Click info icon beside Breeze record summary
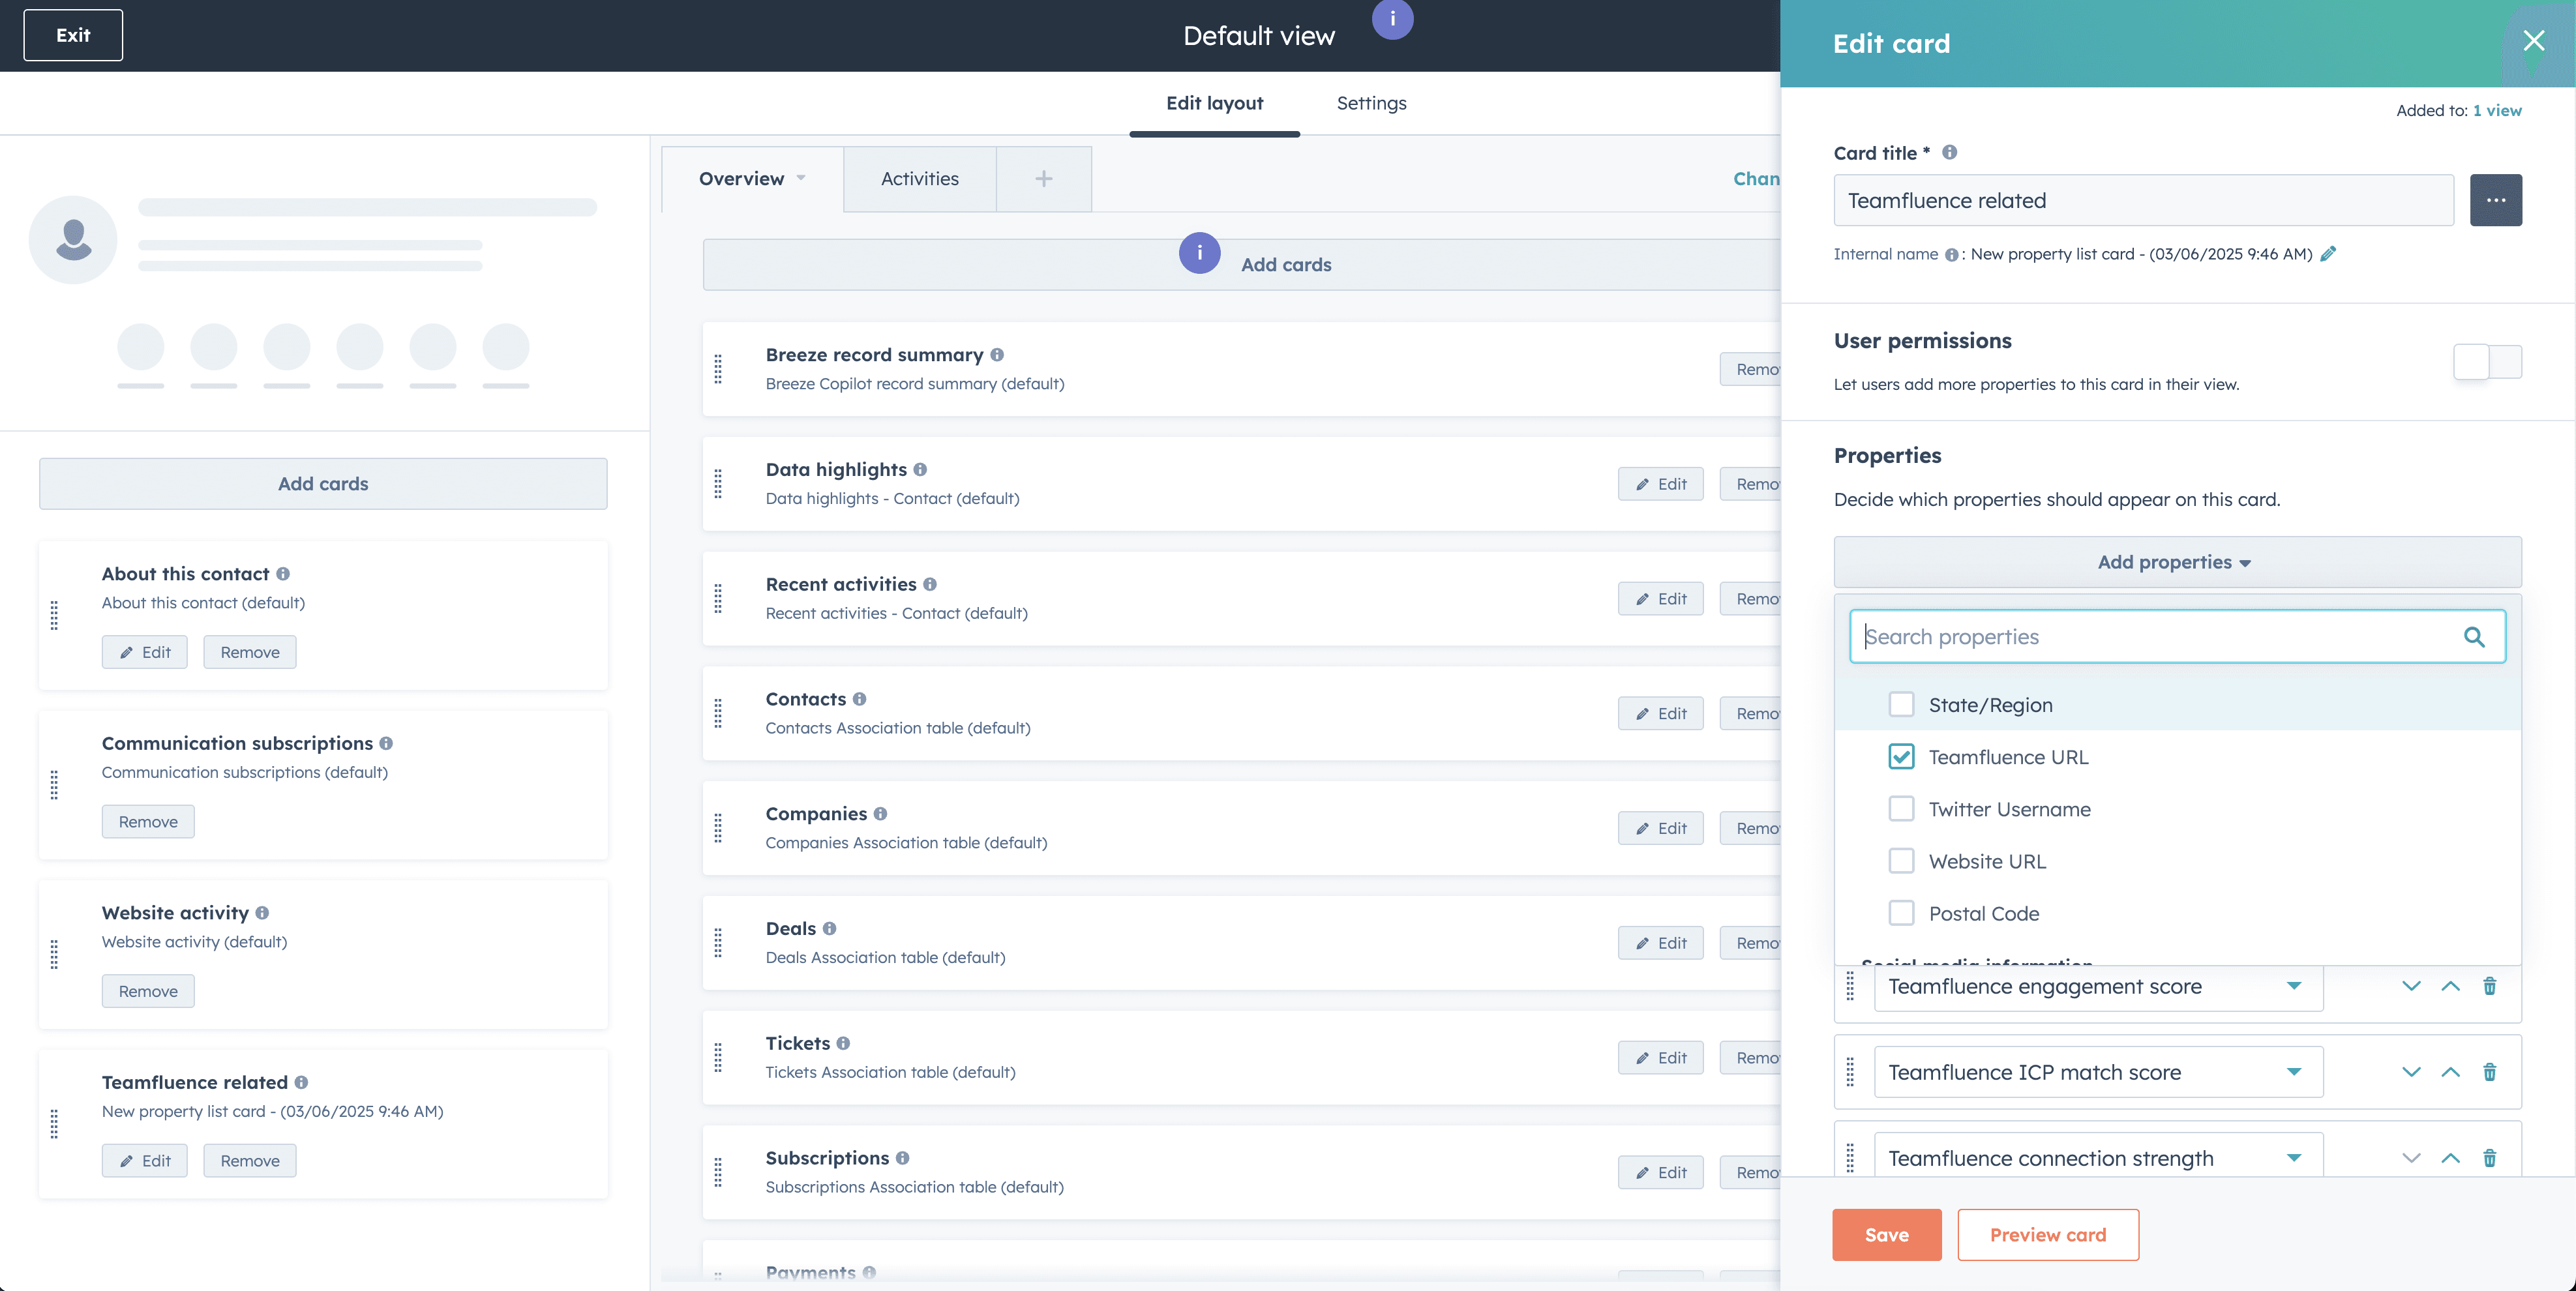The image size is (2576, 1291). [x=997, y=355]
